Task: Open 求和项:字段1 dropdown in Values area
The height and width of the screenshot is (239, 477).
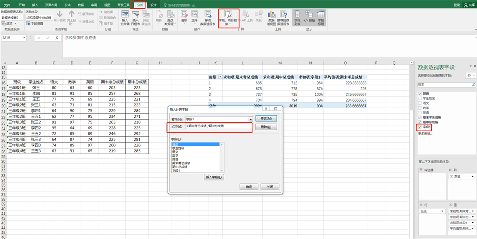Action: [472, 223]
